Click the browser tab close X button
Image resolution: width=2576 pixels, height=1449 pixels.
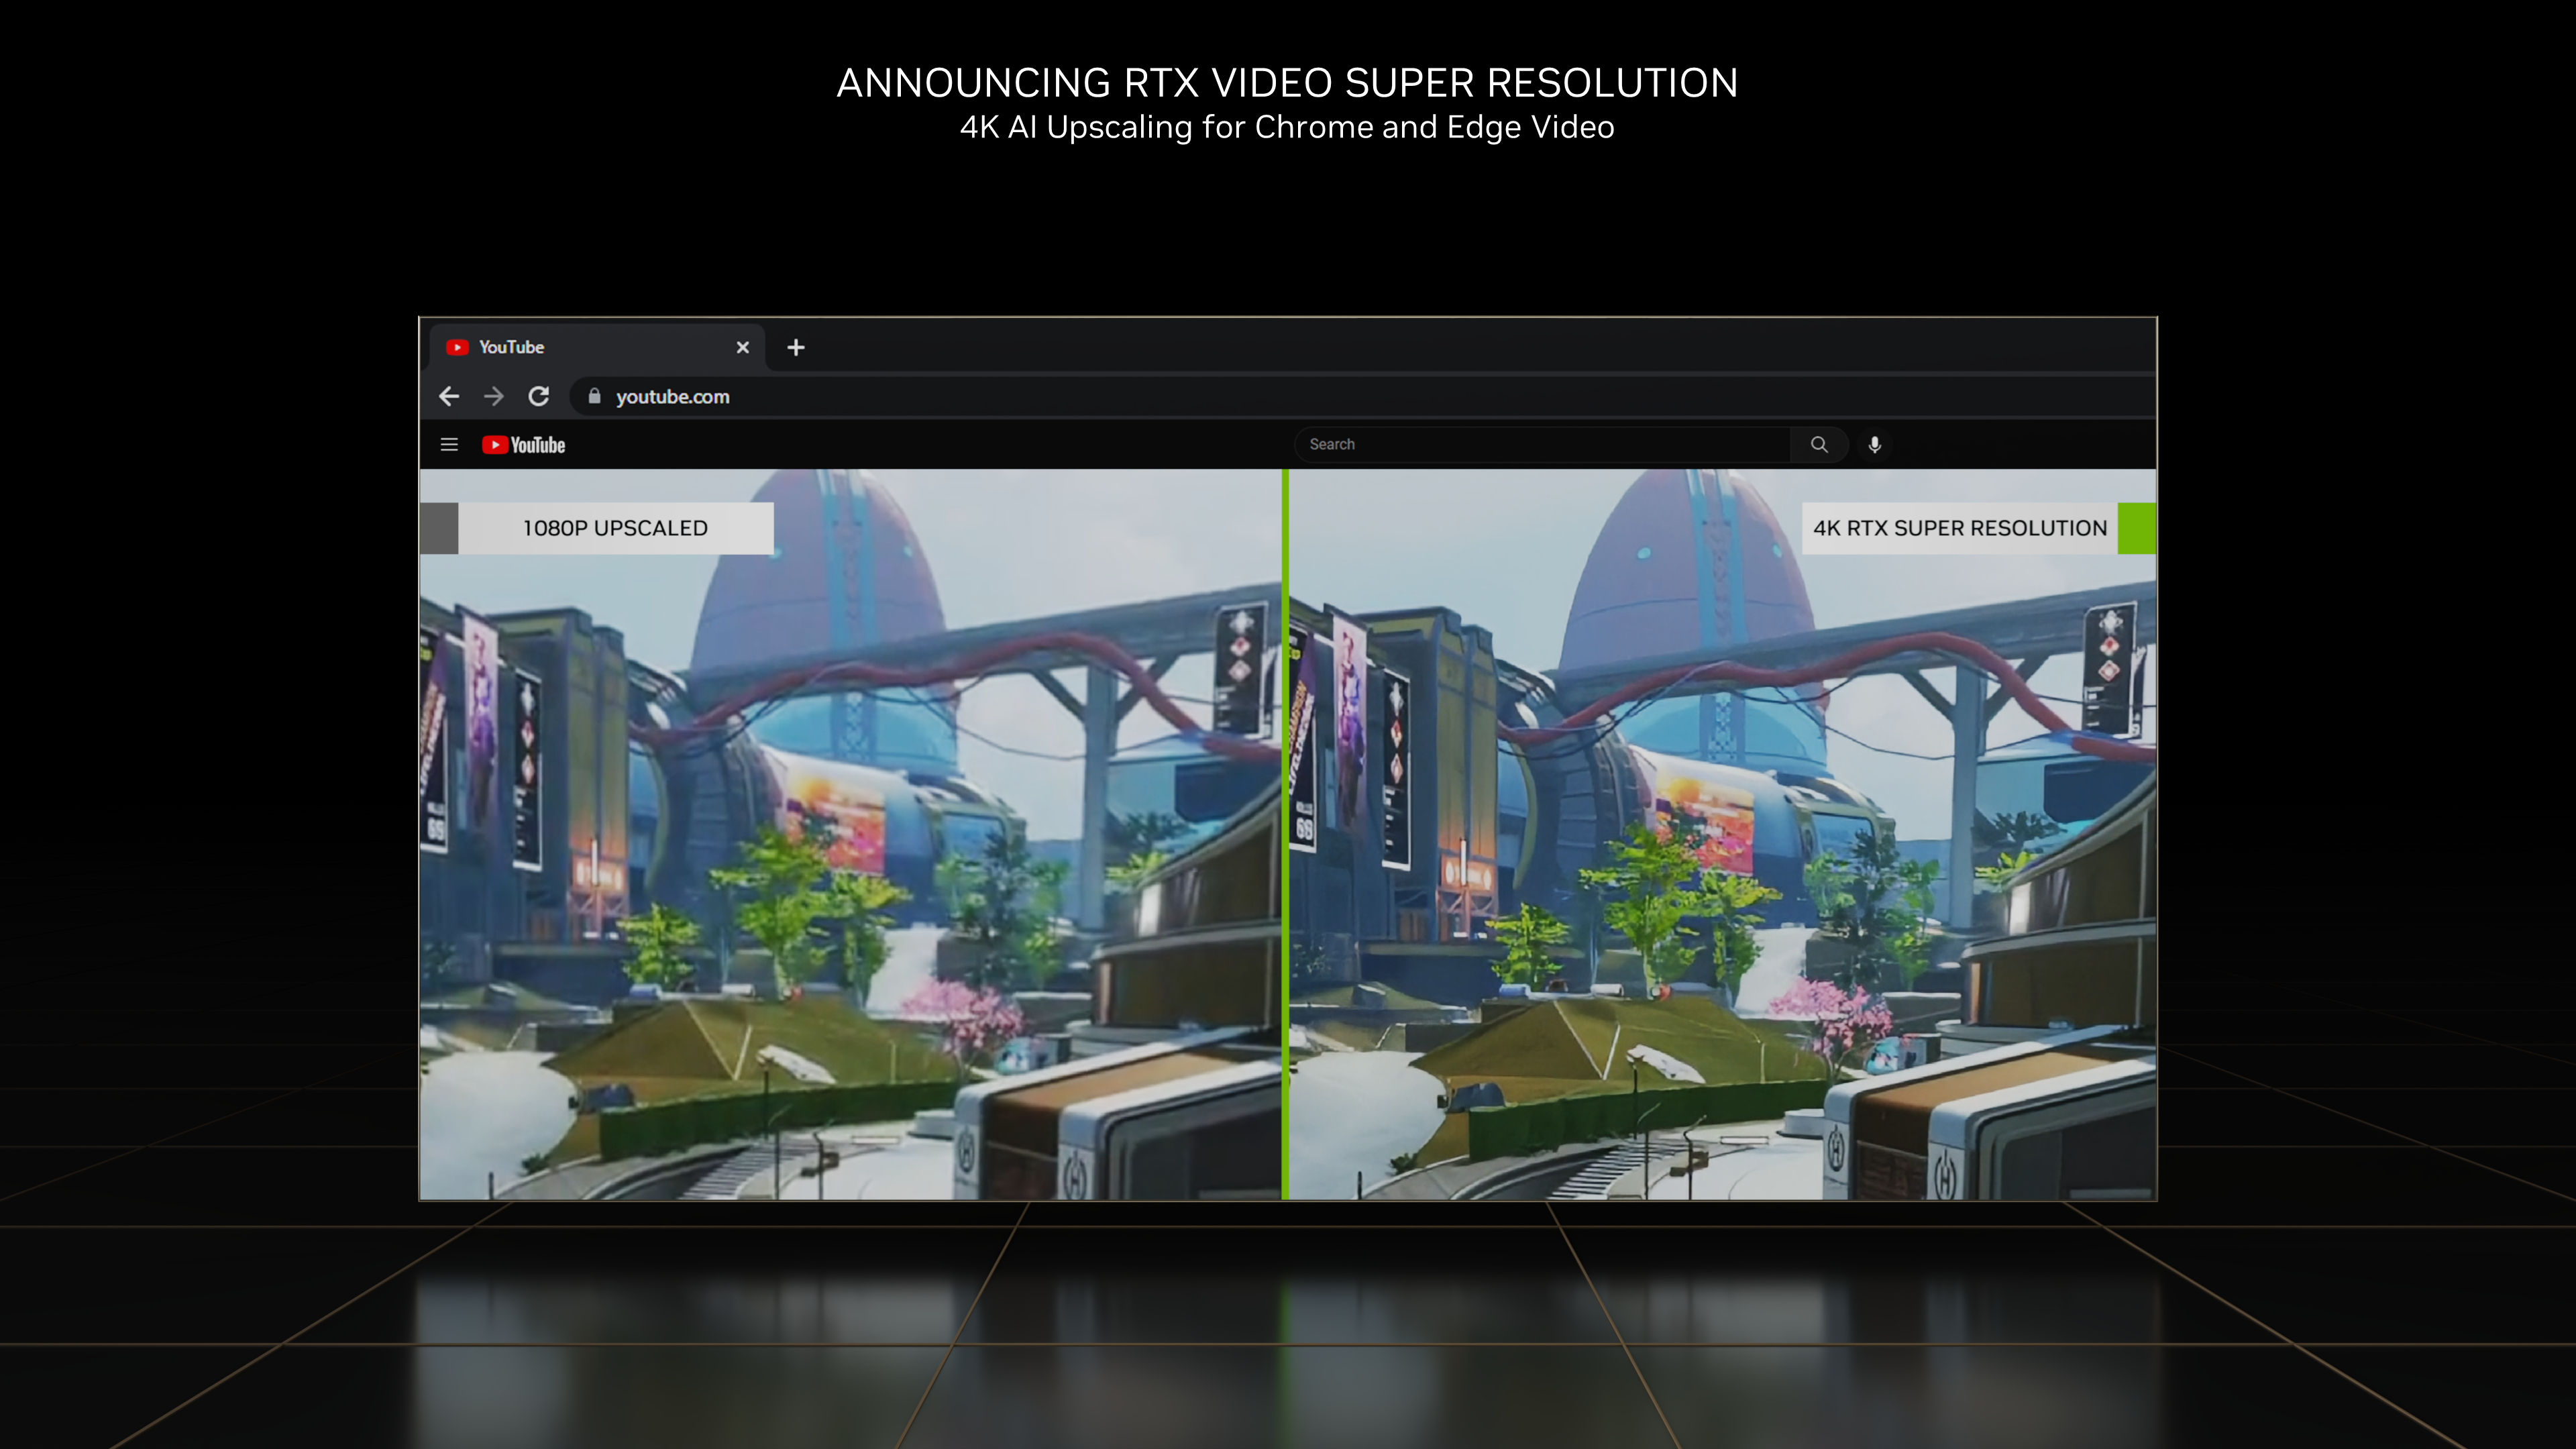pyautogui.click(x=741, y=347)
